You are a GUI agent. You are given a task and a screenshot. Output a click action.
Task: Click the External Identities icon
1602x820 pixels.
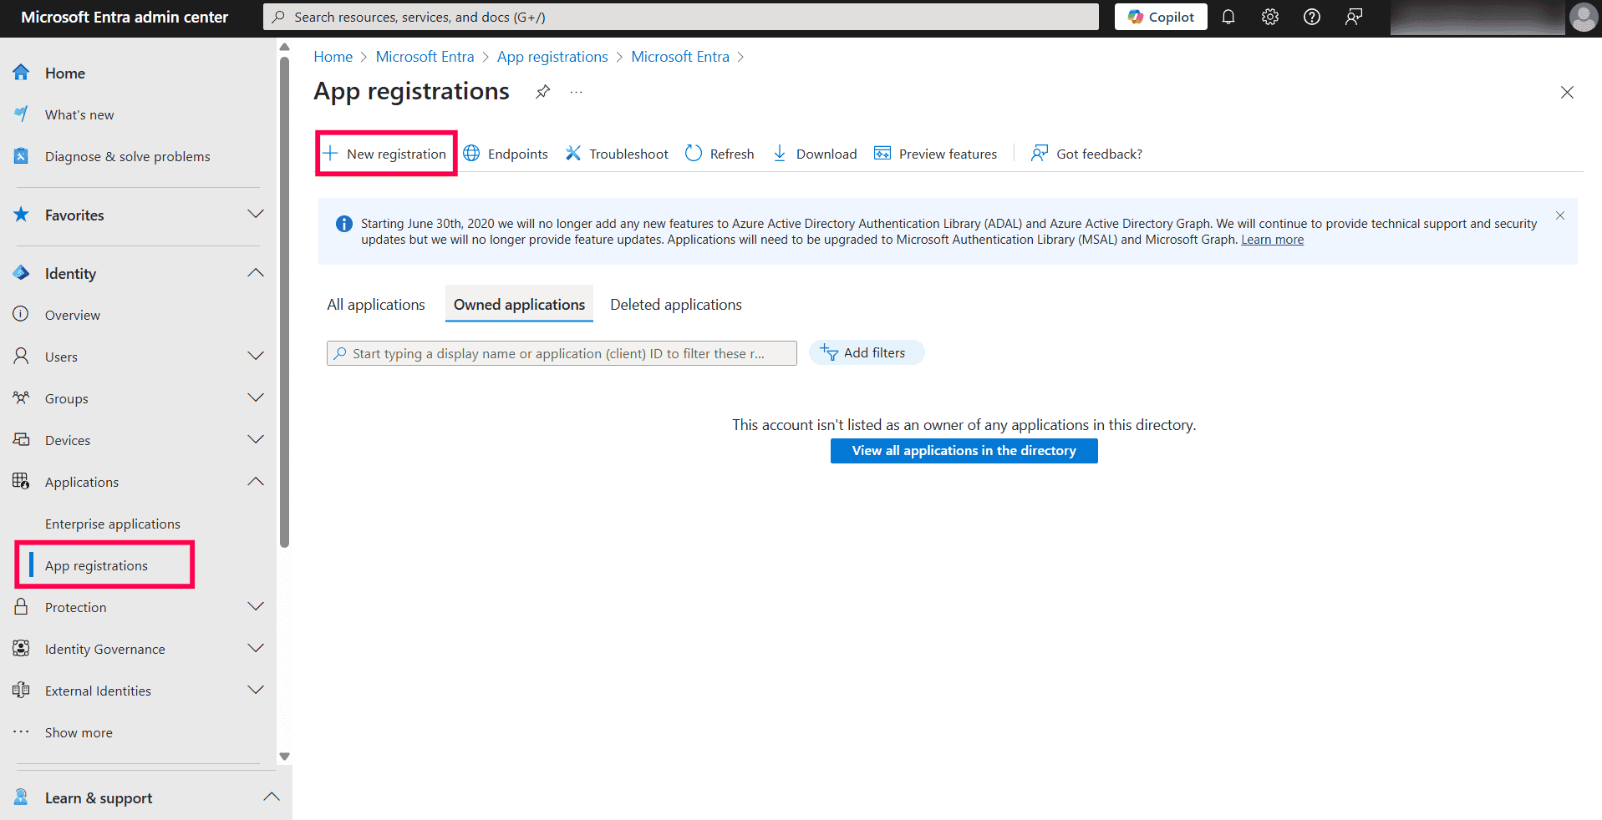click(21, 691)
